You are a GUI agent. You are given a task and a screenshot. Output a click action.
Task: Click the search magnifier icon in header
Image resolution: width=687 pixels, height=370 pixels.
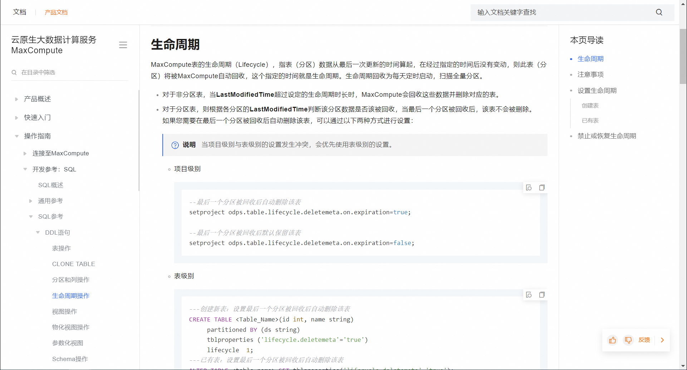tap(659, 12)
